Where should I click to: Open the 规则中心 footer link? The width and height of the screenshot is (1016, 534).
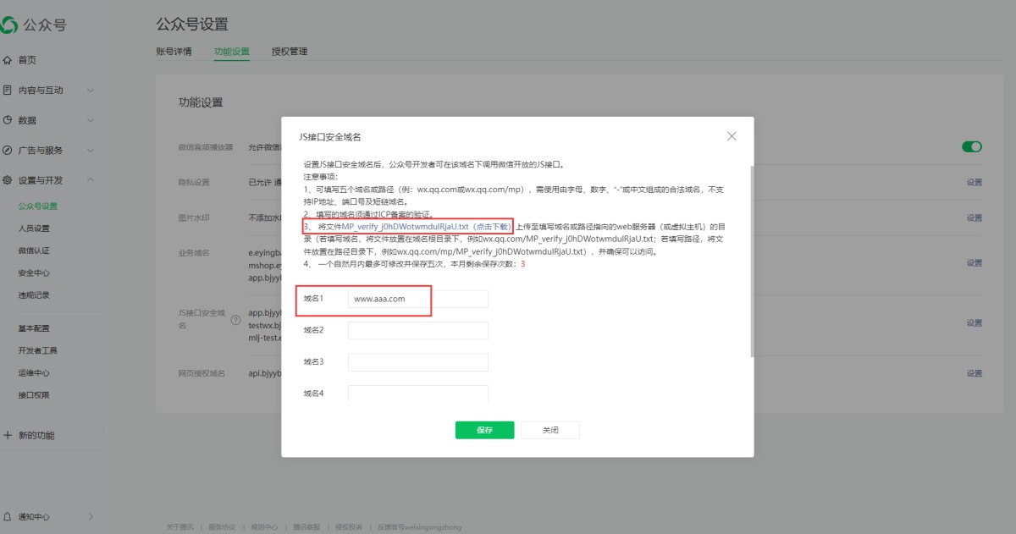[264, 527]
